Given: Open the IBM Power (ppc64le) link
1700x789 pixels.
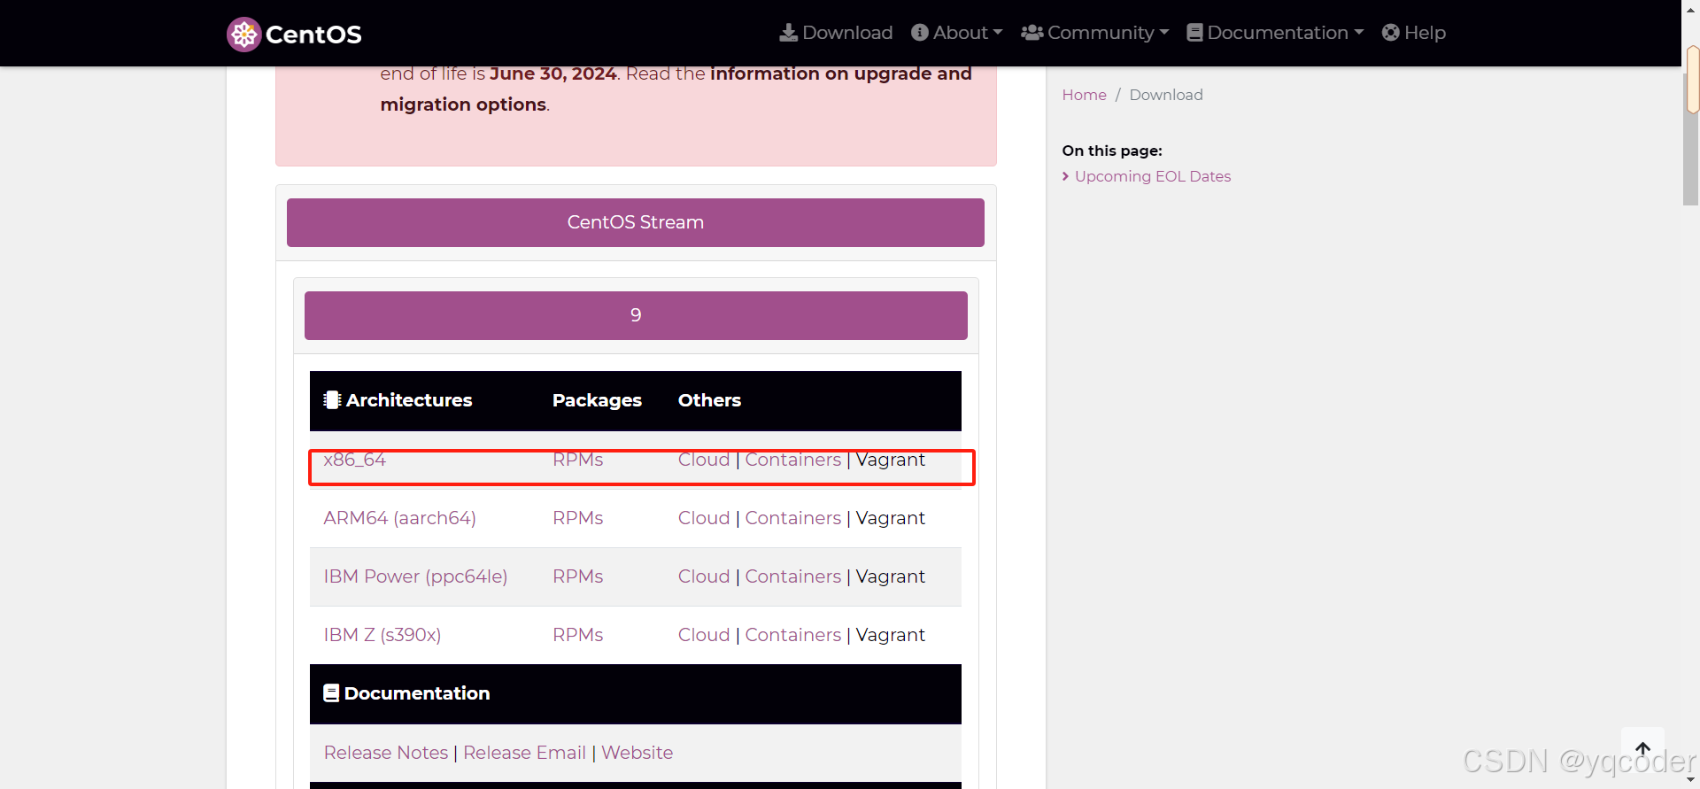Looking at the screenshot, I should (416, 576).
